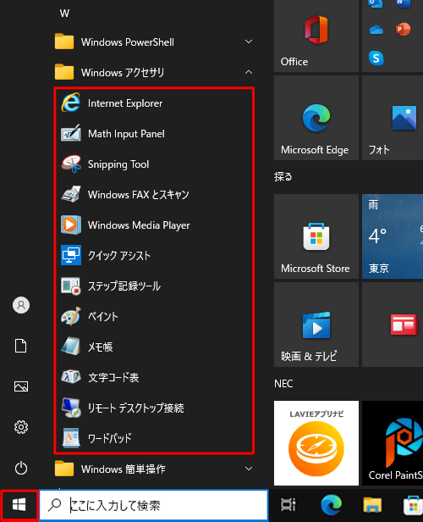The width and height of the screenshot is (423, 522).
Task: Open the user account icon
Action: pos(21,305)
